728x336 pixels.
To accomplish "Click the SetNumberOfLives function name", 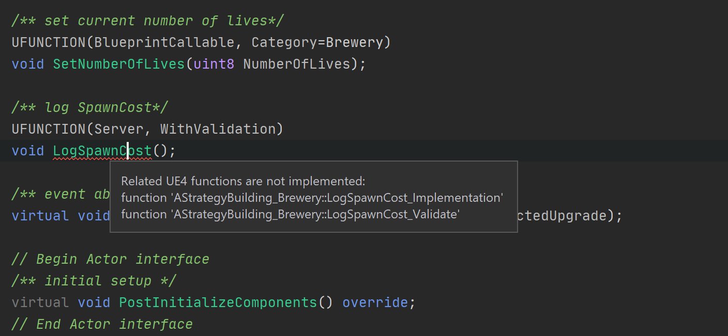I will [x=119, y=64].
